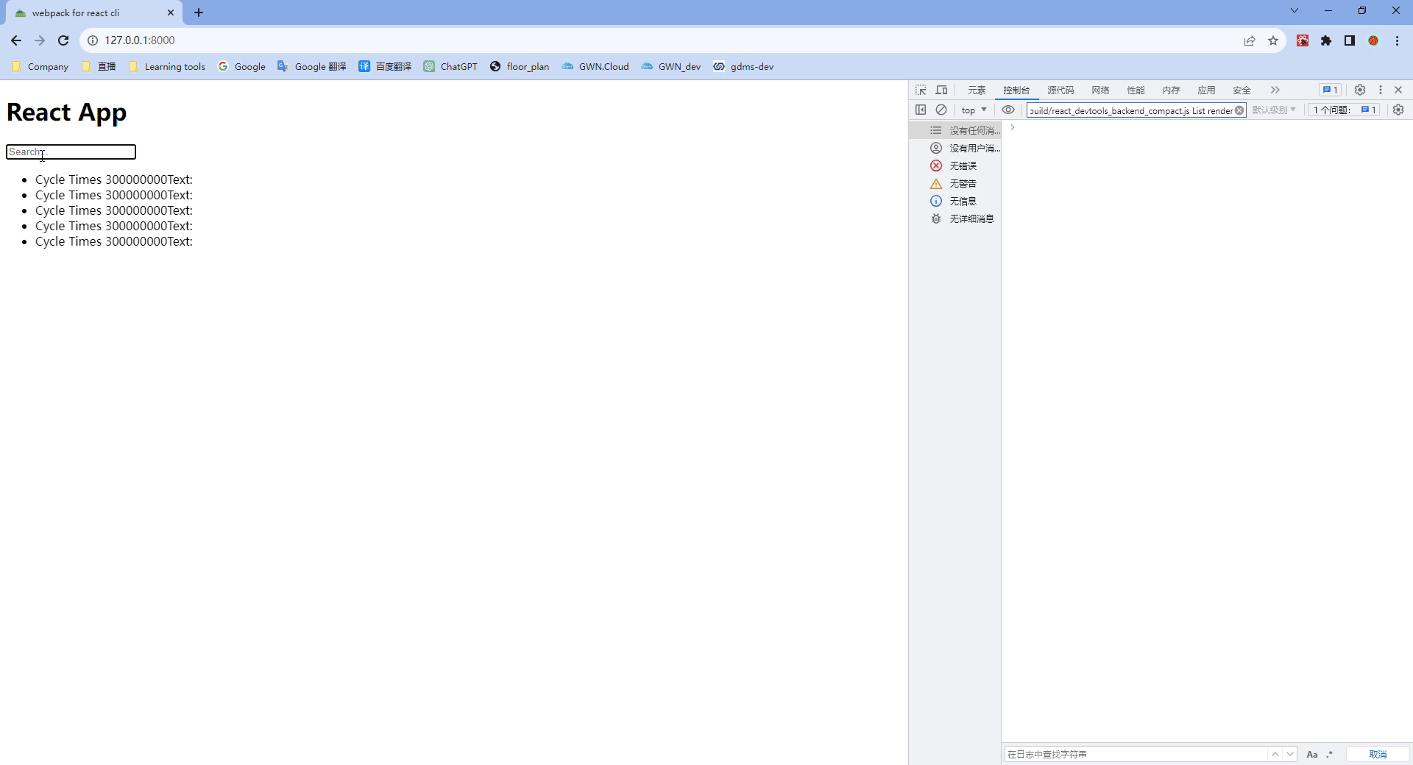Select the inspect element cursor tool

pyautogui.click(x=920, y=90)
